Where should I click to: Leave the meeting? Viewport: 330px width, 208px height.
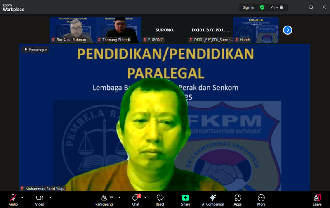coord(317,200)
